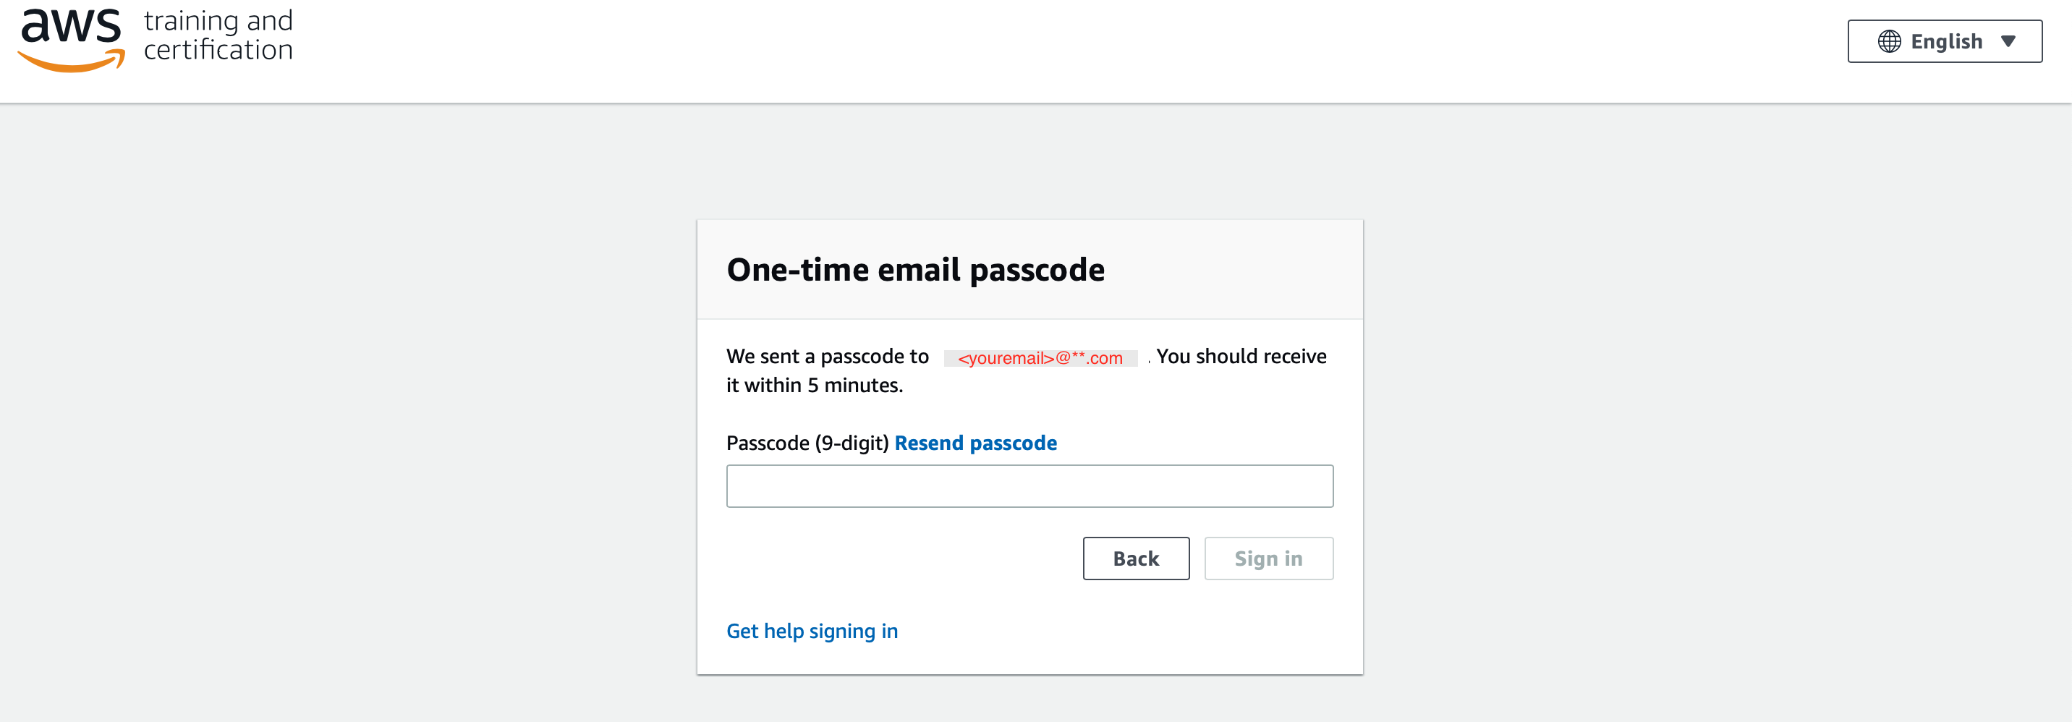
Task: Click the 'We sent a passcode to' text
Action: click(x=827, y=356)
